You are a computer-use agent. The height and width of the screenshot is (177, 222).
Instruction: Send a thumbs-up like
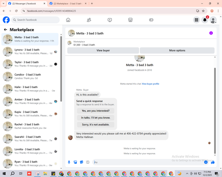click(213, 162)
